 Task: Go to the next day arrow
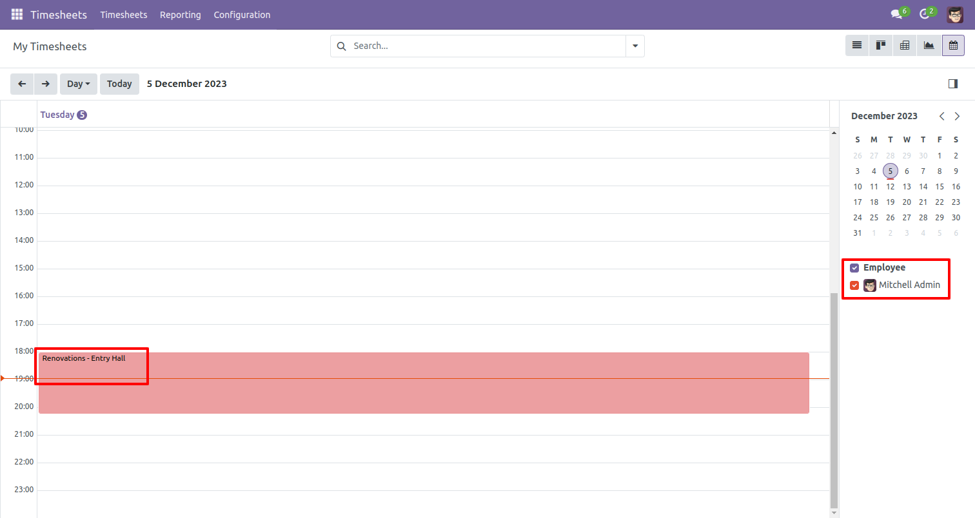point(45,84)
